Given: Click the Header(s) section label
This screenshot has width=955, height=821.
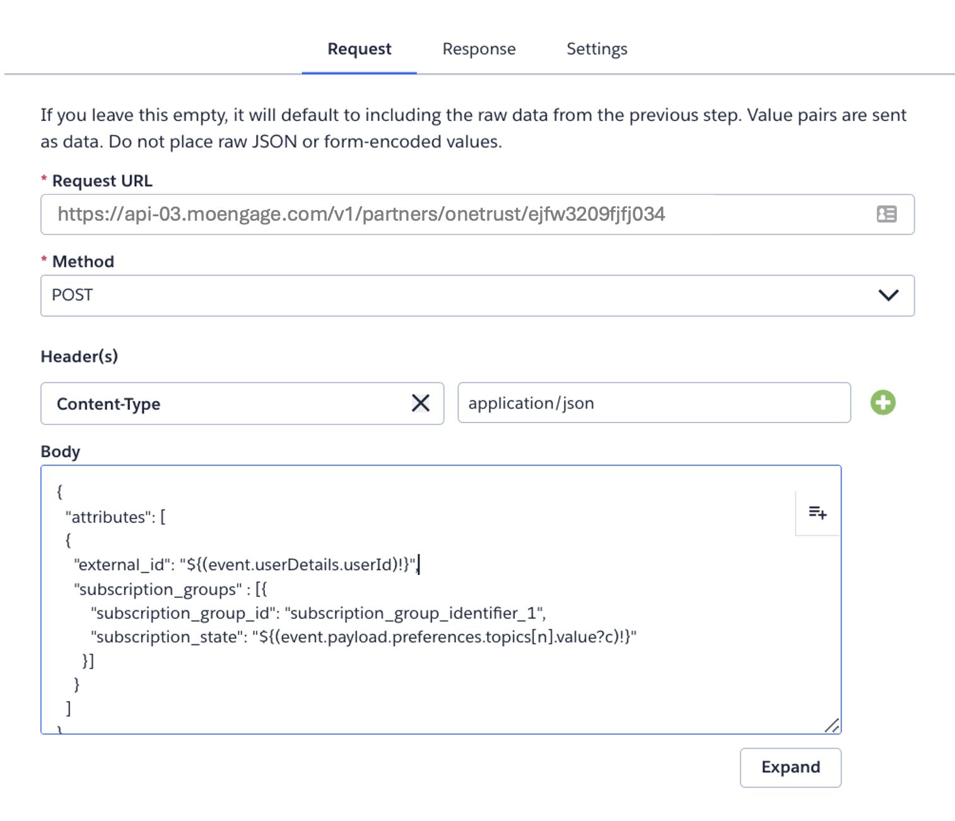Looking at the screenshot, I should (79, 357).
